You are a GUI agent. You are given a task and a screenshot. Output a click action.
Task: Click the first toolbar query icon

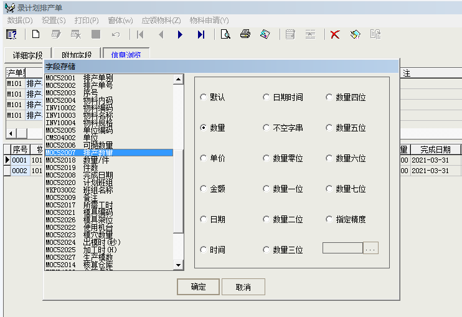(x=12, y=34)
